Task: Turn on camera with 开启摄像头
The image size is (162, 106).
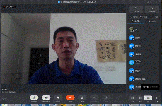Action: pyautogui.click(x=46, y=98)
